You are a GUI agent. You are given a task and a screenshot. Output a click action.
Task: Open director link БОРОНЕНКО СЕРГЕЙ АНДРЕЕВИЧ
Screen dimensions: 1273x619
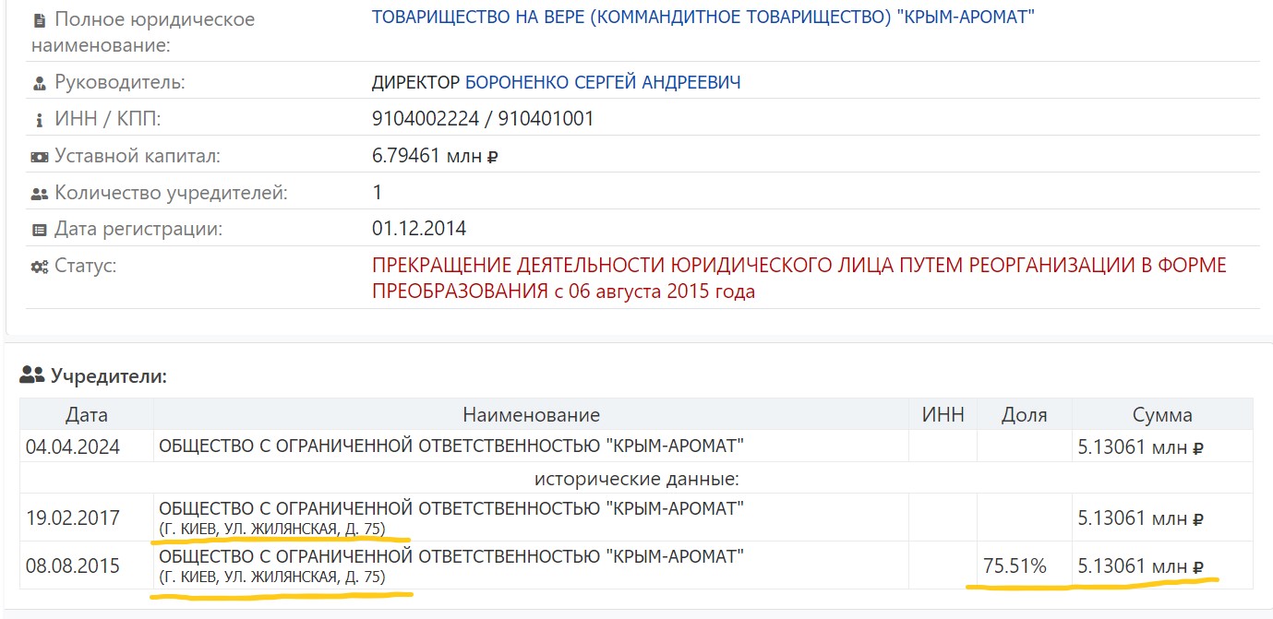[x=602, y=83]
